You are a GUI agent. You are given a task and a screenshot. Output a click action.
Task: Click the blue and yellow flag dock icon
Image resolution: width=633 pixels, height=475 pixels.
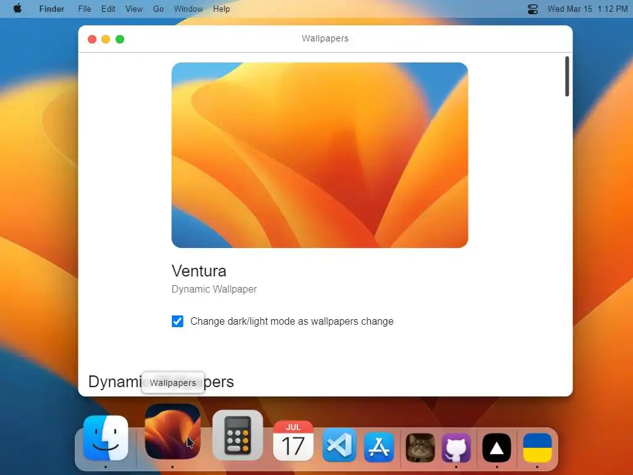pos(537,448)
